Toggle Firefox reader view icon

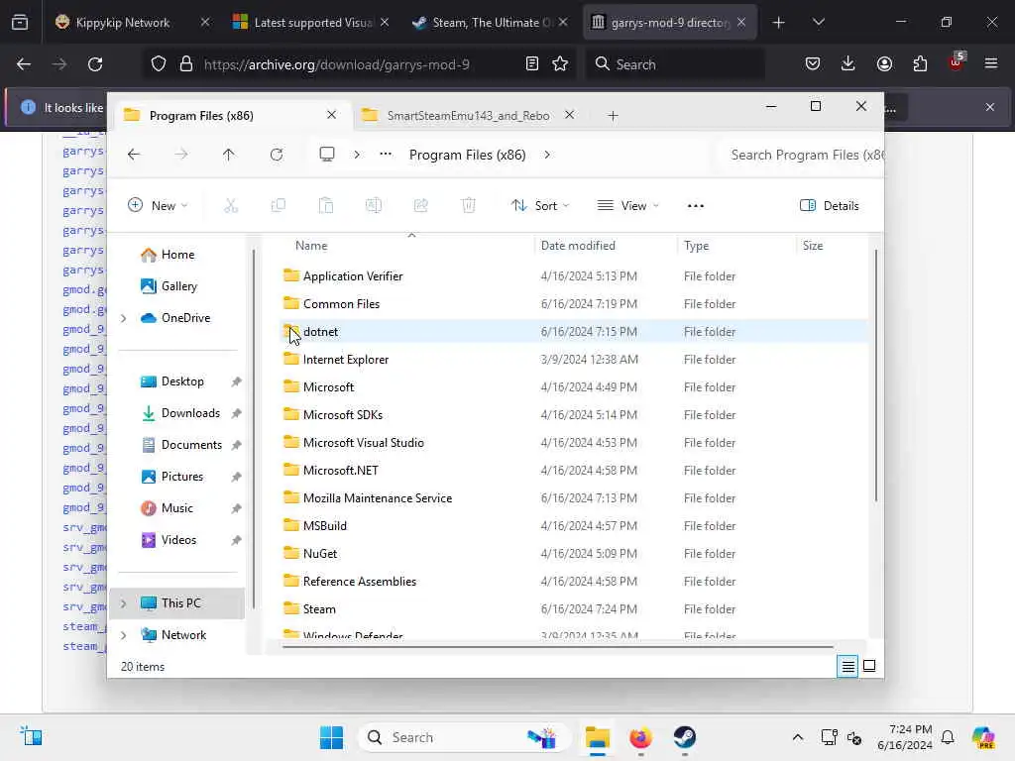tap(532, 64)
